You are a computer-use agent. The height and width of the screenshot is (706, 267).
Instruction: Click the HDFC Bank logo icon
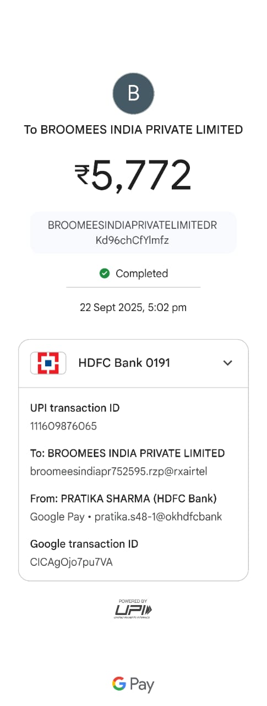(x=48, y=363)
